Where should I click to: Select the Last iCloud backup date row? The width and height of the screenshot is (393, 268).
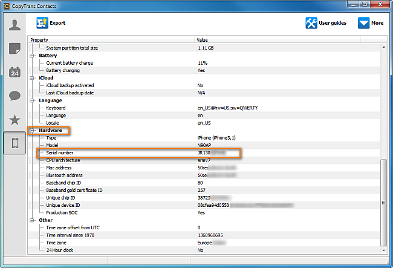pyautogui.click(x=204, y=93)
